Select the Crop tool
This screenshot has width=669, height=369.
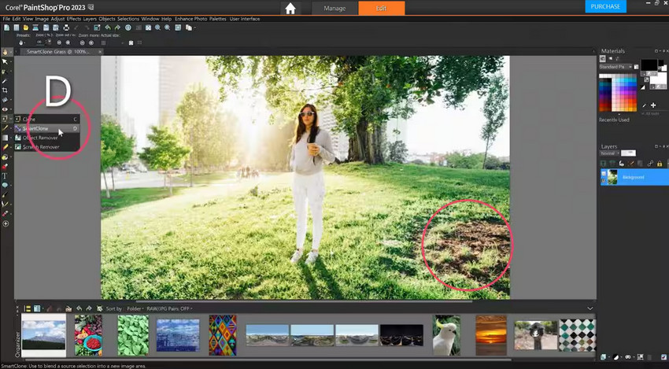click(6, 90)
